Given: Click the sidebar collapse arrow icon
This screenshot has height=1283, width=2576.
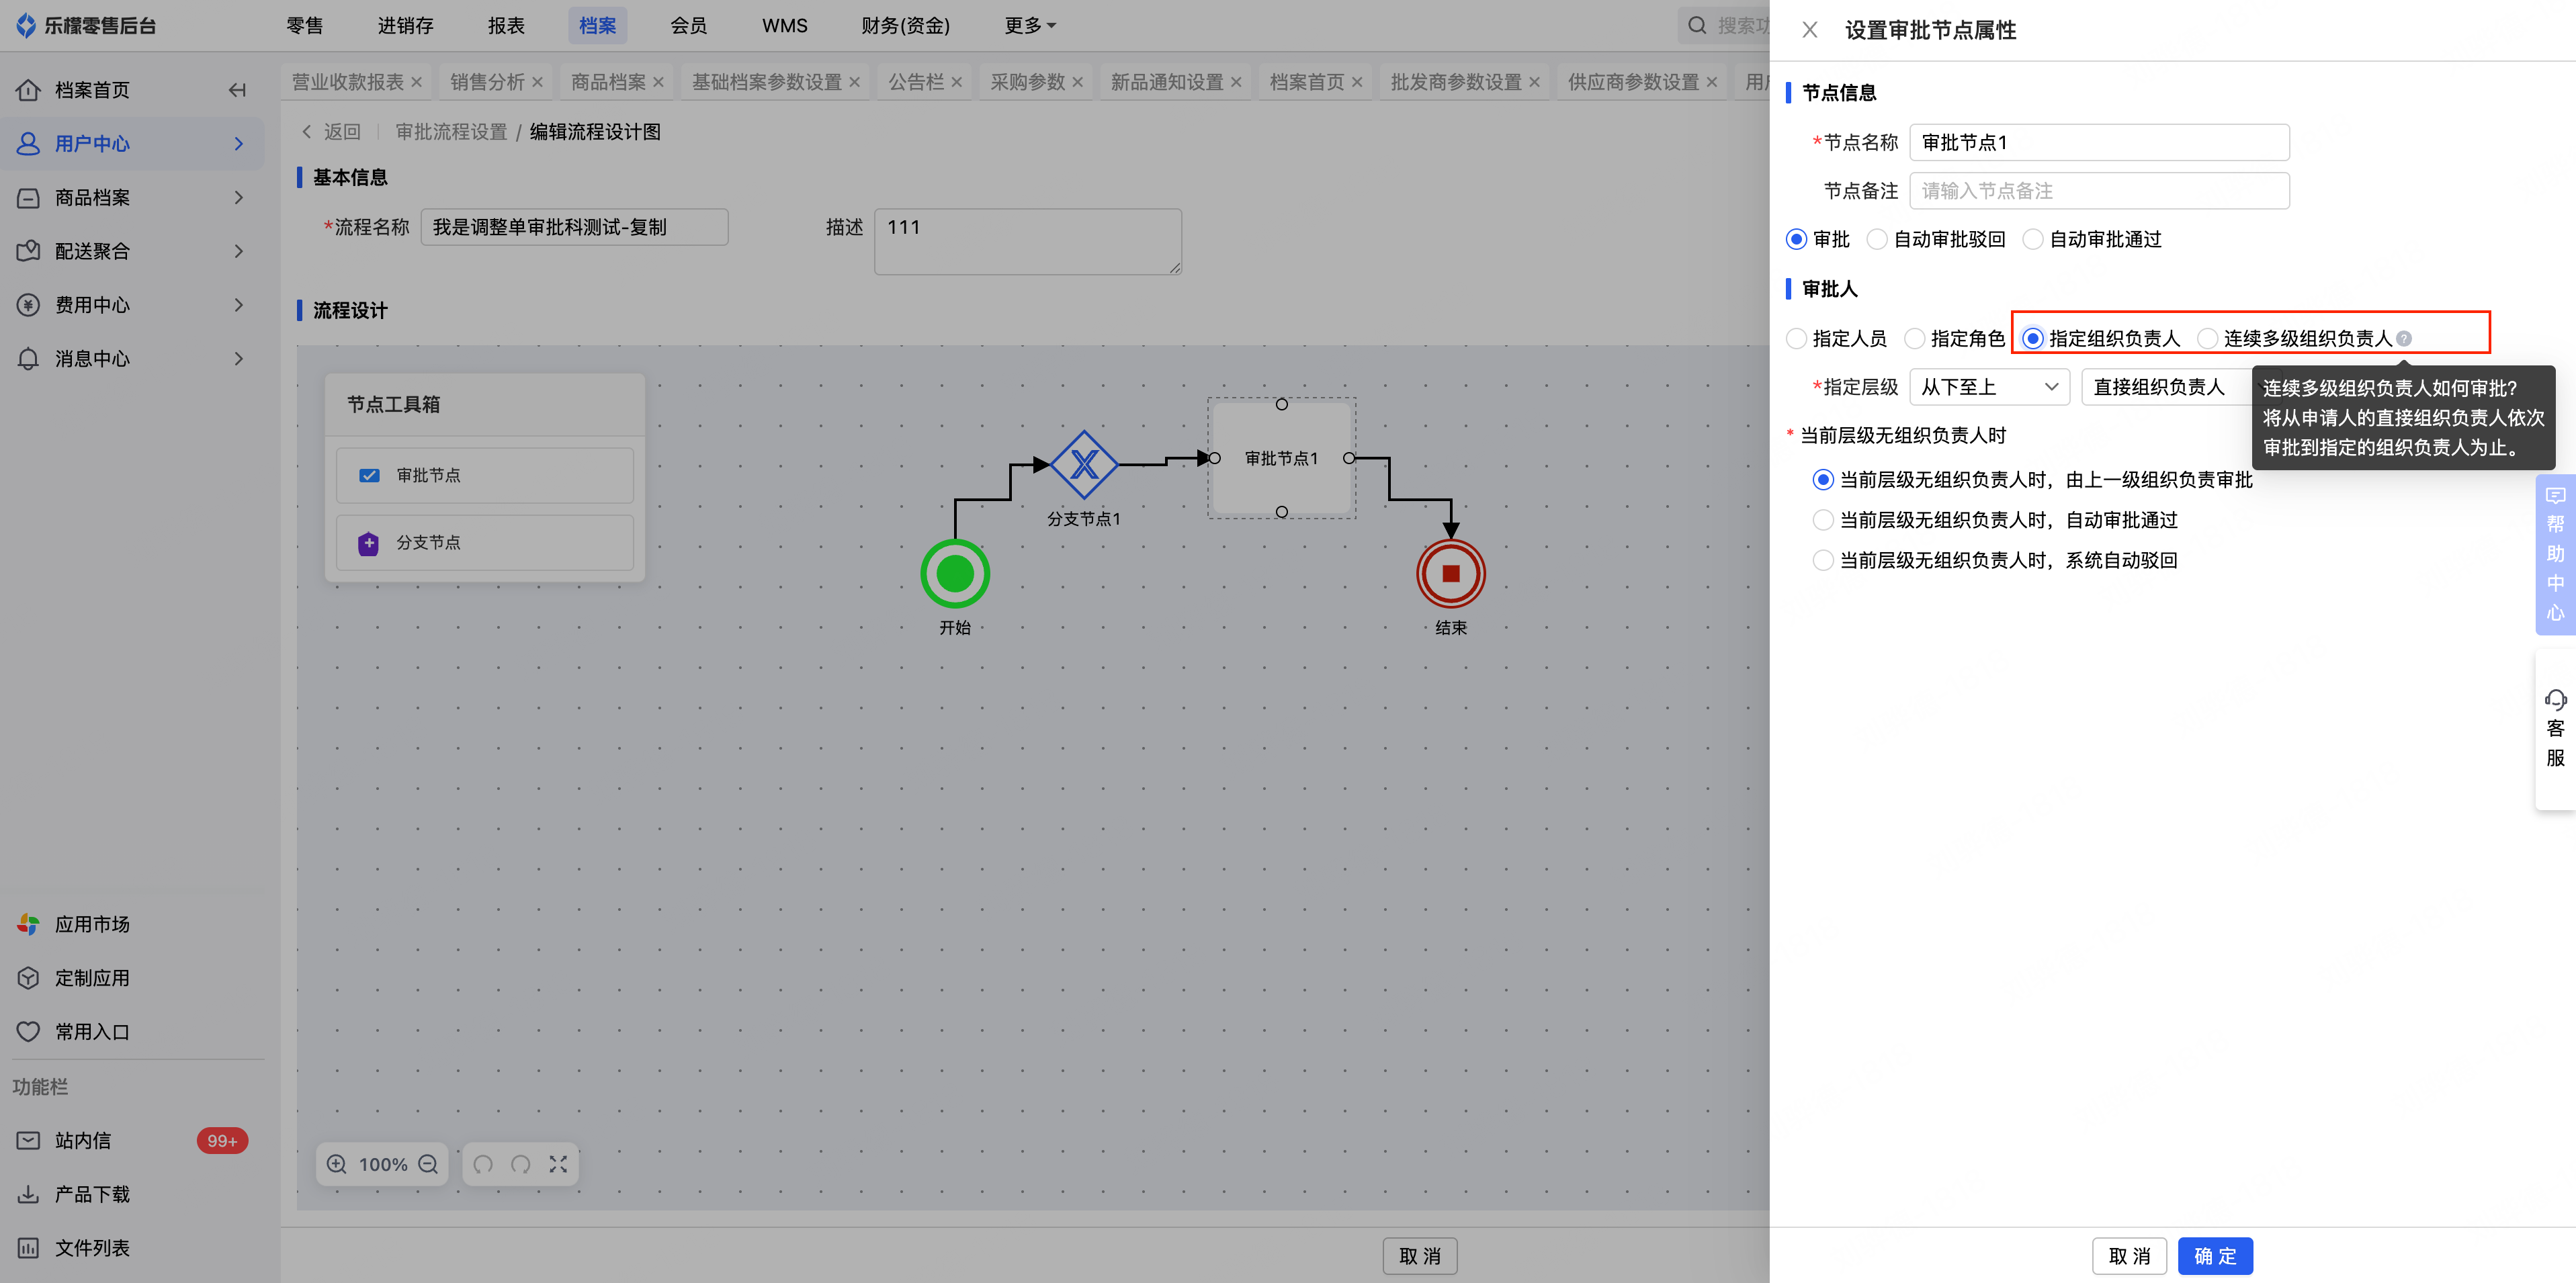Looking at the screenshot, I should 237,90.
